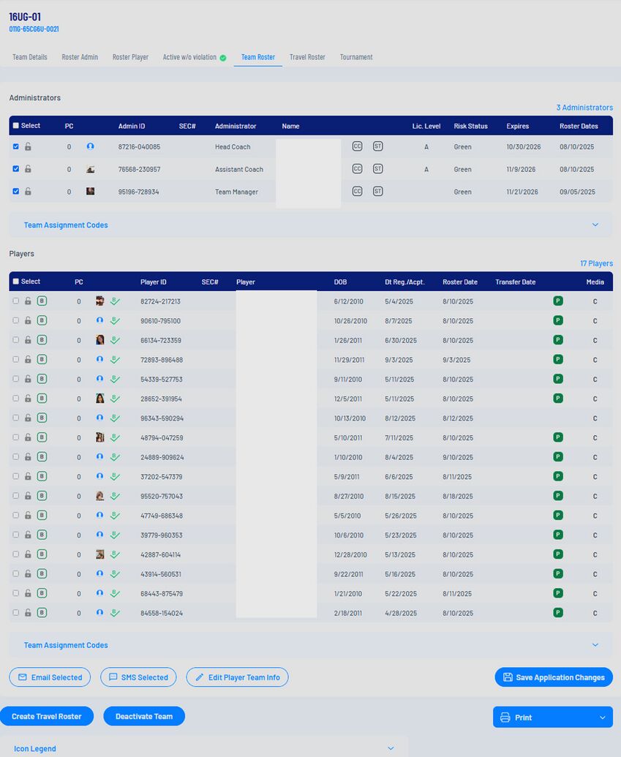Viewport: 621px width, 757px height.
Task: Open the Team Details tab
Action: 30,57
